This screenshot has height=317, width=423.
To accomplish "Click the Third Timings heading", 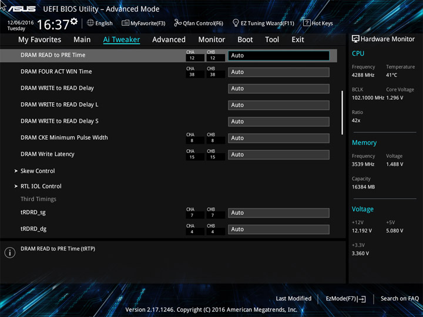I will (x=38, y=199).
